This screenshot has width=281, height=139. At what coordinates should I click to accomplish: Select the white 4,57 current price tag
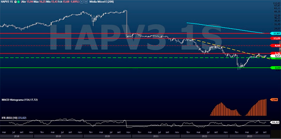[x=276, y=56]
